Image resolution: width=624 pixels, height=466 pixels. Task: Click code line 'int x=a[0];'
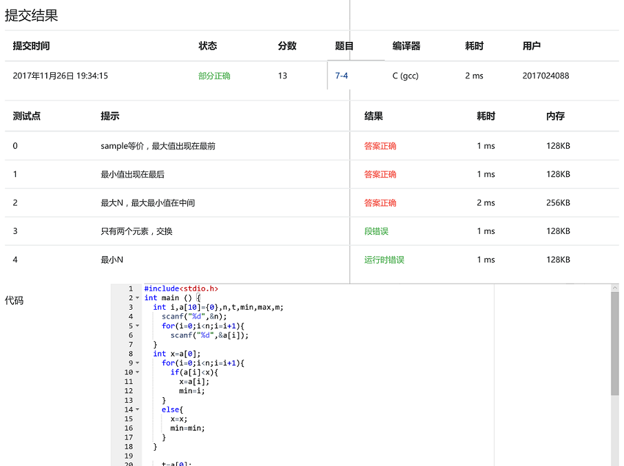click(177, 354)
